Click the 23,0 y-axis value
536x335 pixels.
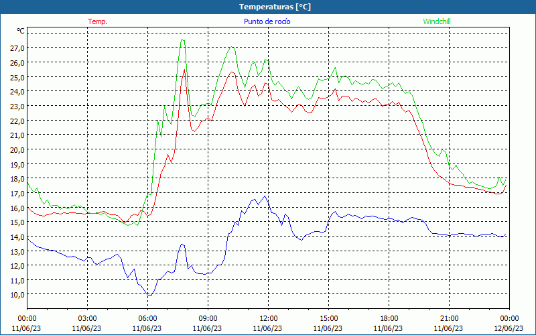[x=17, y=107]
